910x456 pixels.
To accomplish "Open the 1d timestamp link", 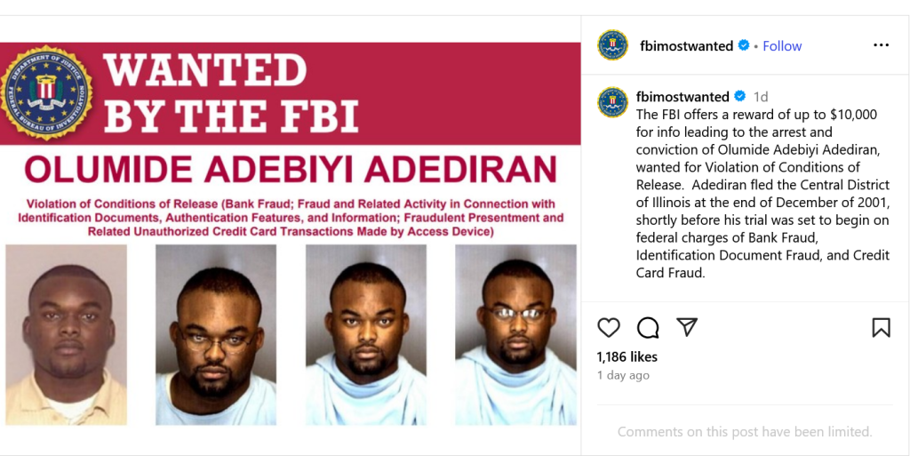I will click(761, 96).
